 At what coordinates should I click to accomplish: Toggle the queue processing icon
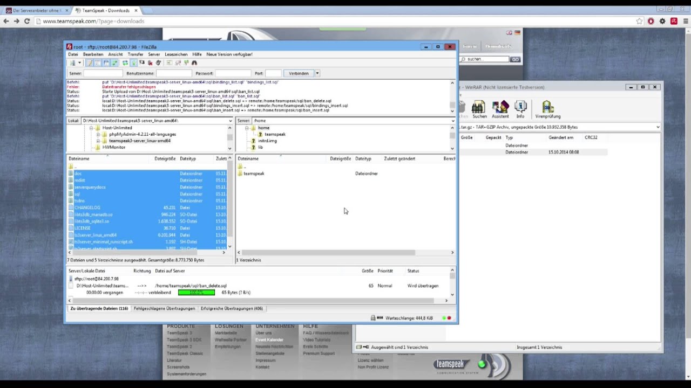(134, 63)
